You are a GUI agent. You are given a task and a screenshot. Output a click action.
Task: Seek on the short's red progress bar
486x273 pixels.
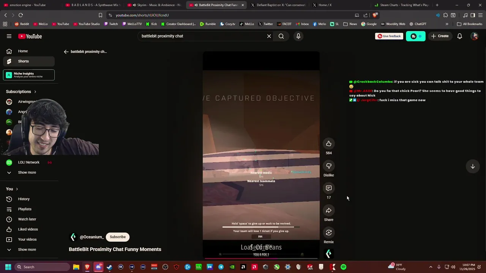[261, 259]
